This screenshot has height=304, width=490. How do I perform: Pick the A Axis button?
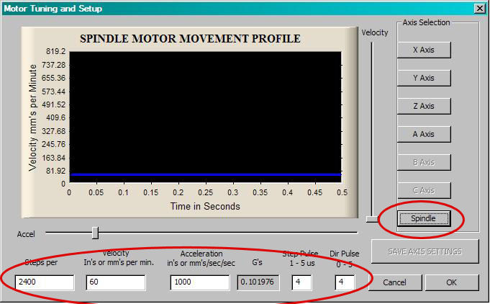[424, 134]
